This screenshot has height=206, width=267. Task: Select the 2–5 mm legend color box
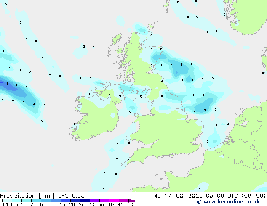36,201
